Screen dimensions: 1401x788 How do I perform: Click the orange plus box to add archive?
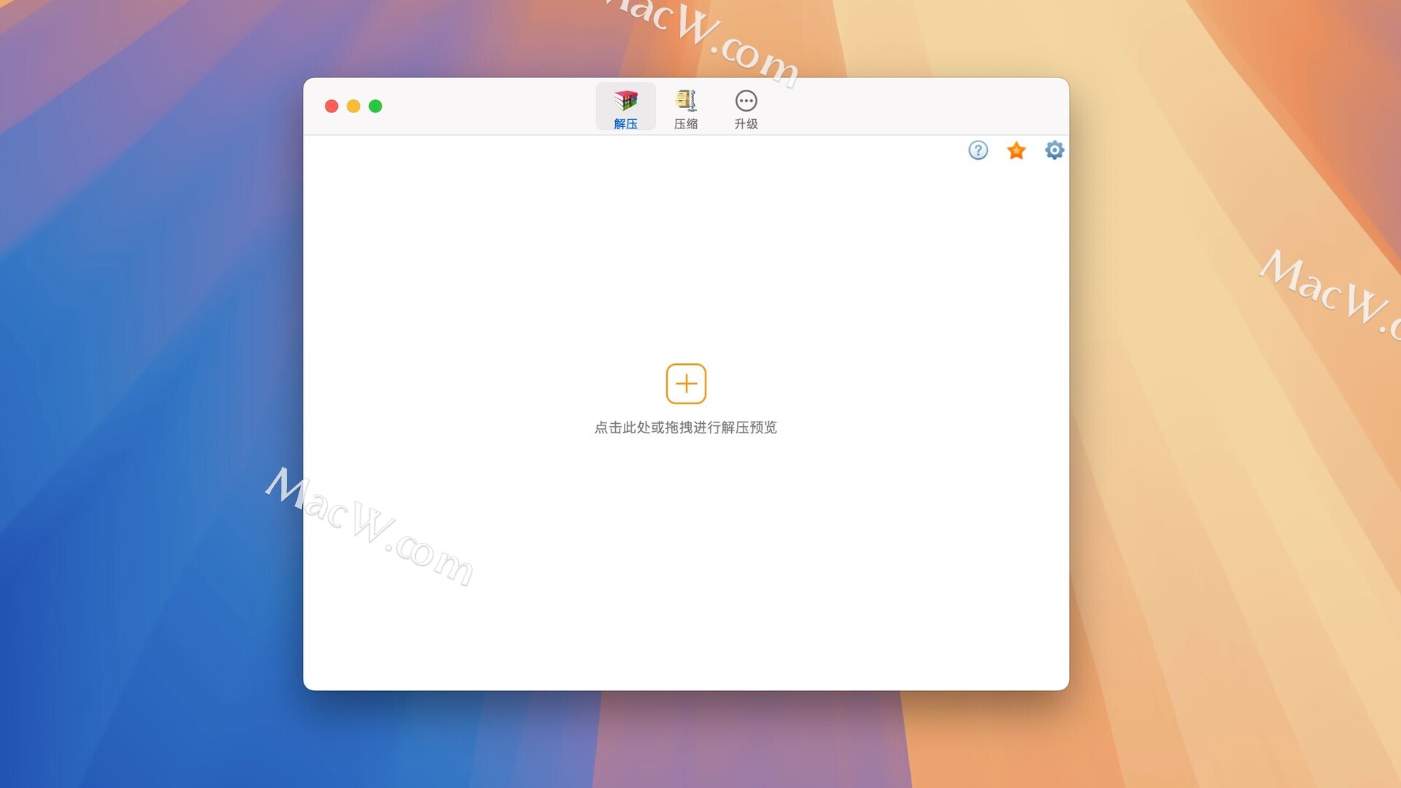click(x=686, y=384)
